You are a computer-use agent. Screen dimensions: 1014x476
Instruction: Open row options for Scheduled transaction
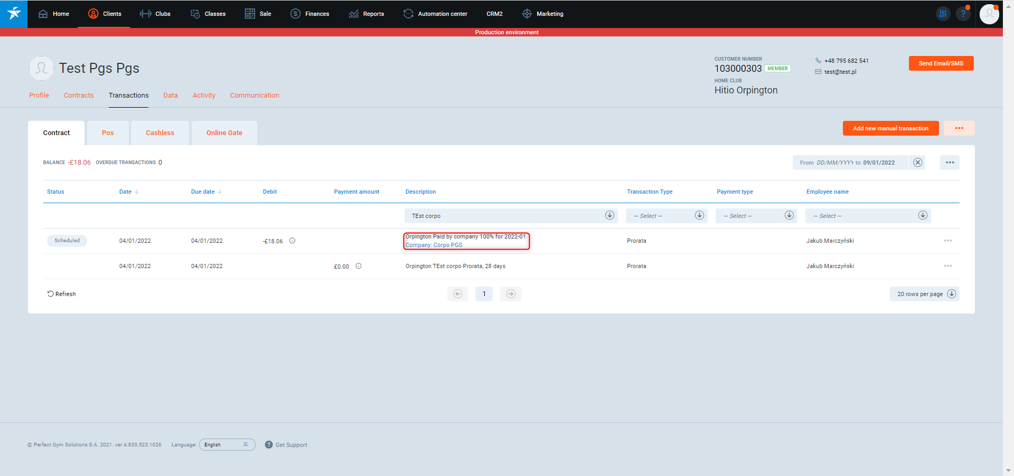pos(947,241)
